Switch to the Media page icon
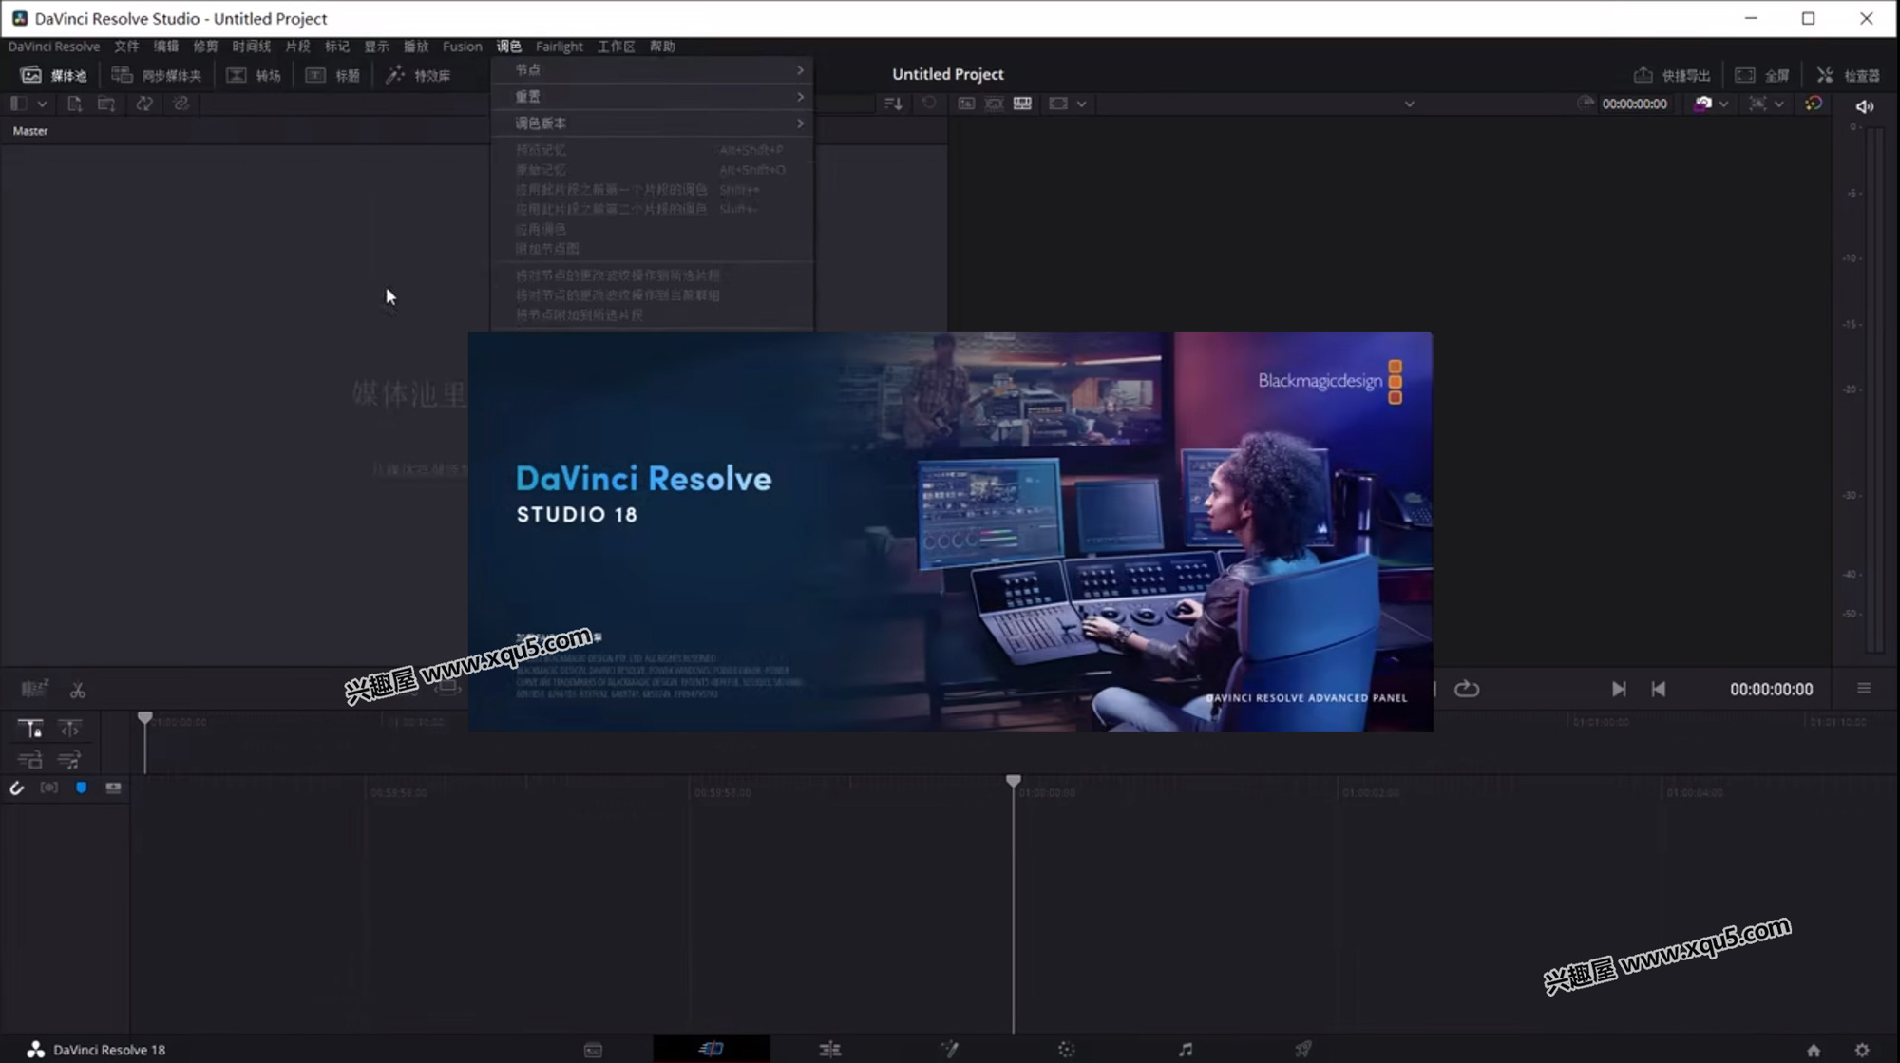 tap(593, 1050)
